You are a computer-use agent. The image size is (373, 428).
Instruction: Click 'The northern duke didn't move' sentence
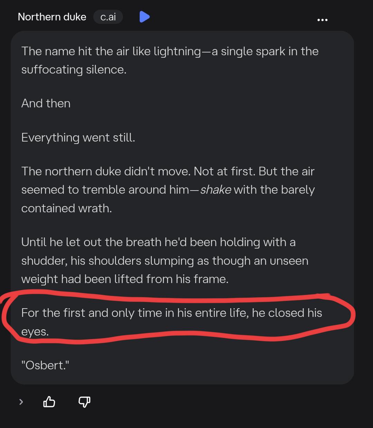click(104, 172)
